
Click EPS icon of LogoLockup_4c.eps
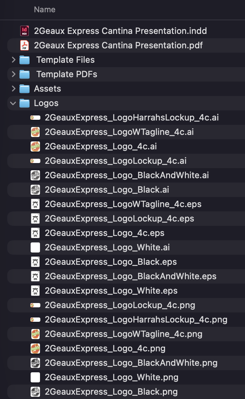point(35,219)
